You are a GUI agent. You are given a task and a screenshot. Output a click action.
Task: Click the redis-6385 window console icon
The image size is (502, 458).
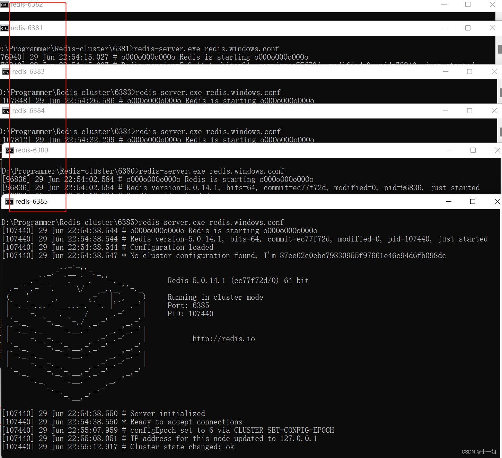point(9,202)
